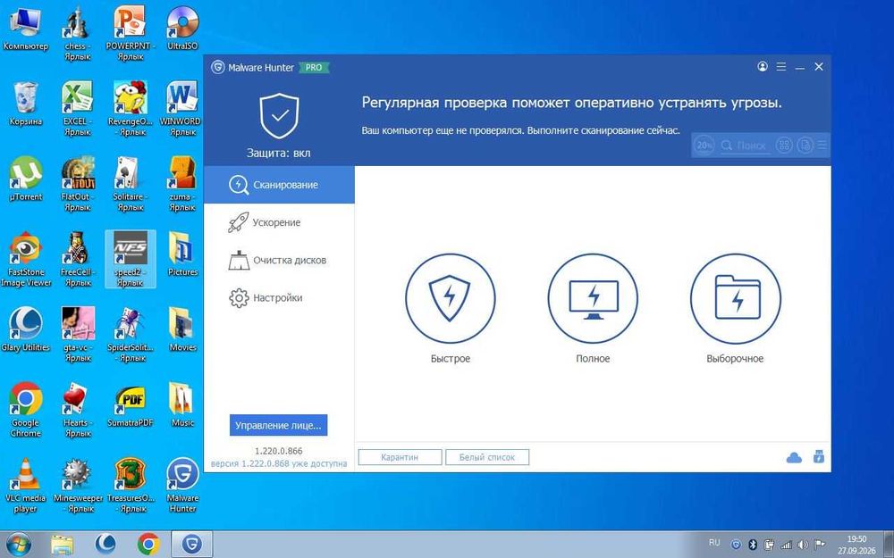Select the Hearts shortcut icon
Screen dimensions: 894x558
(77, 410)
